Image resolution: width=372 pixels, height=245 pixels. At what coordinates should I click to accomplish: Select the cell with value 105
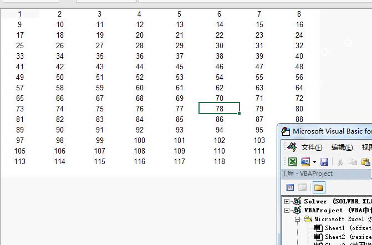tap(20, 151)
